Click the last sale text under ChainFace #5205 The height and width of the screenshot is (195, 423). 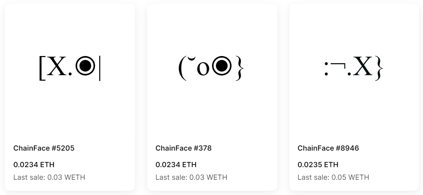(x=49, y=178)
